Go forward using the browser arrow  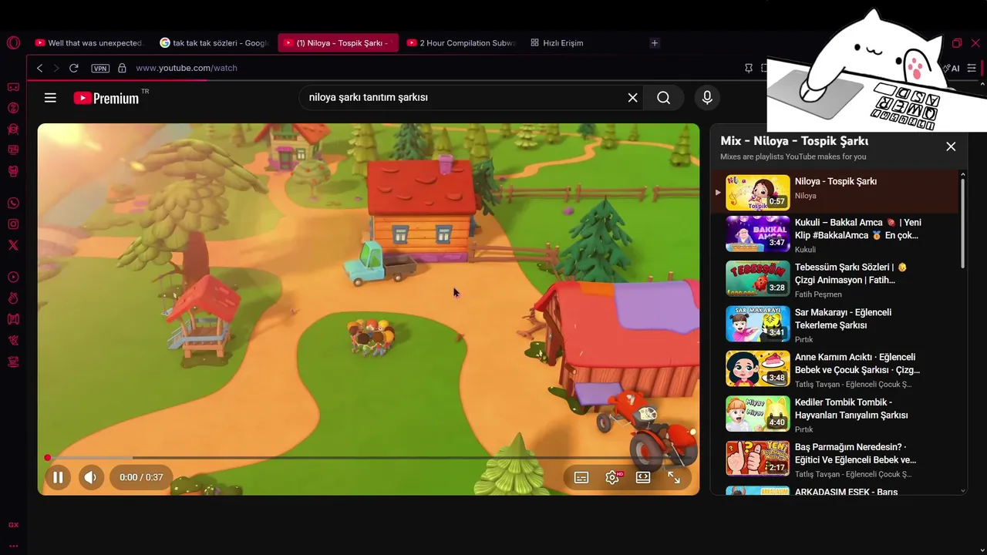pyautogui.click(x=56, y=68)
